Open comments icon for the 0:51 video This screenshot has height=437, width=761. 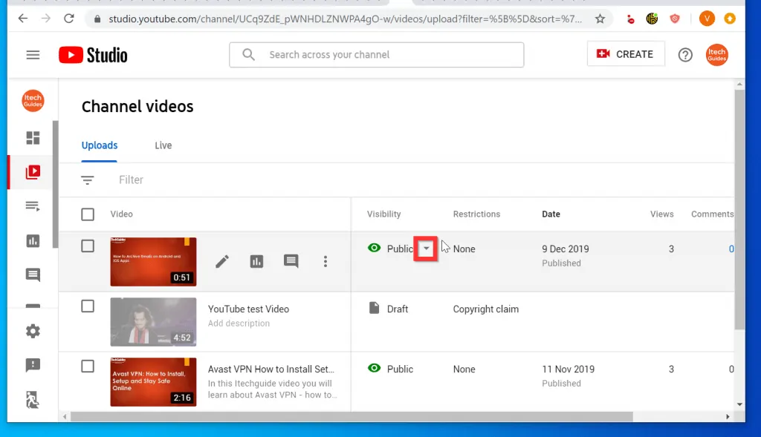291,261
